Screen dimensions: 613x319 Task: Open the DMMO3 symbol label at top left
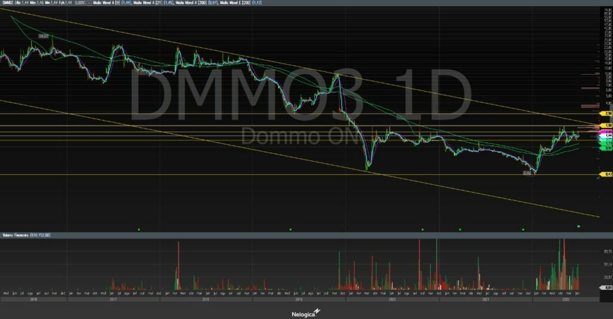click(8, 3)
